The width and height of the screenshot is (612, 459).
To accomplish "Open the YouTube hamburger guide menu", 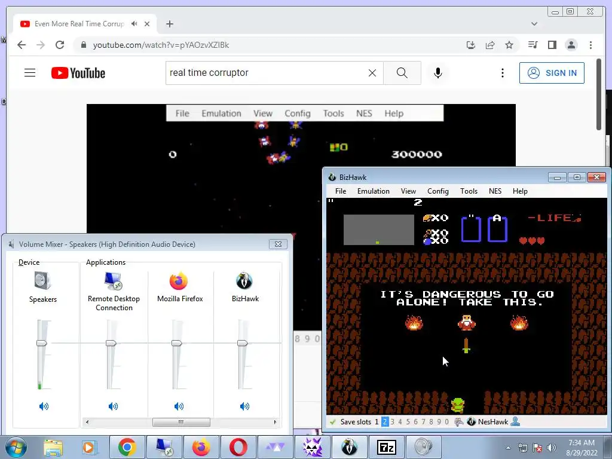I will [30, 72].
